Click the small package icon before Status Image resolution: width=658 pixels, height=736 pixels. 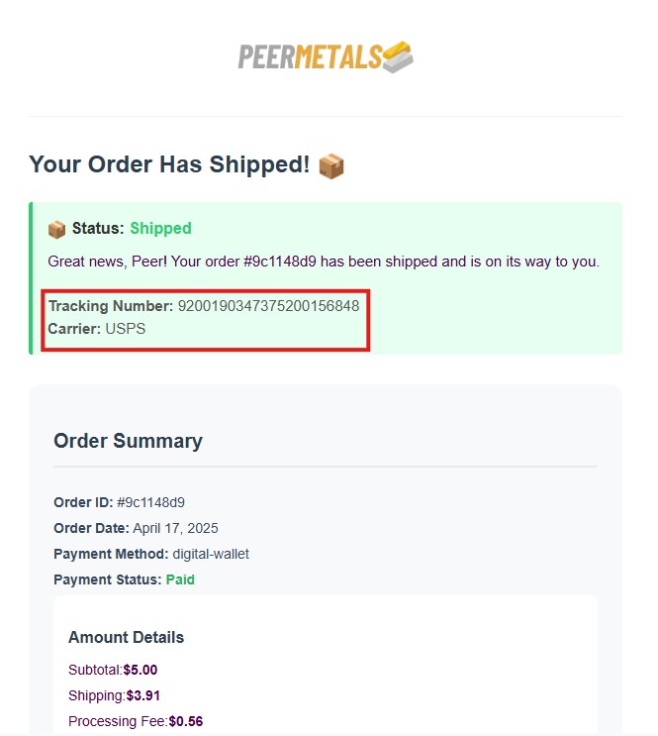56,230
